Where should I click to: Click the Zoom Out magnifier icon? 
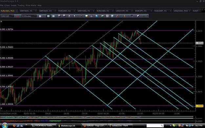point(64,16)
